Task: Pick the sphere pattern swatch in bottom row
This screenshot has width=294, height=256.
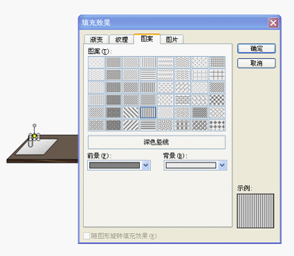Action: 200,125
